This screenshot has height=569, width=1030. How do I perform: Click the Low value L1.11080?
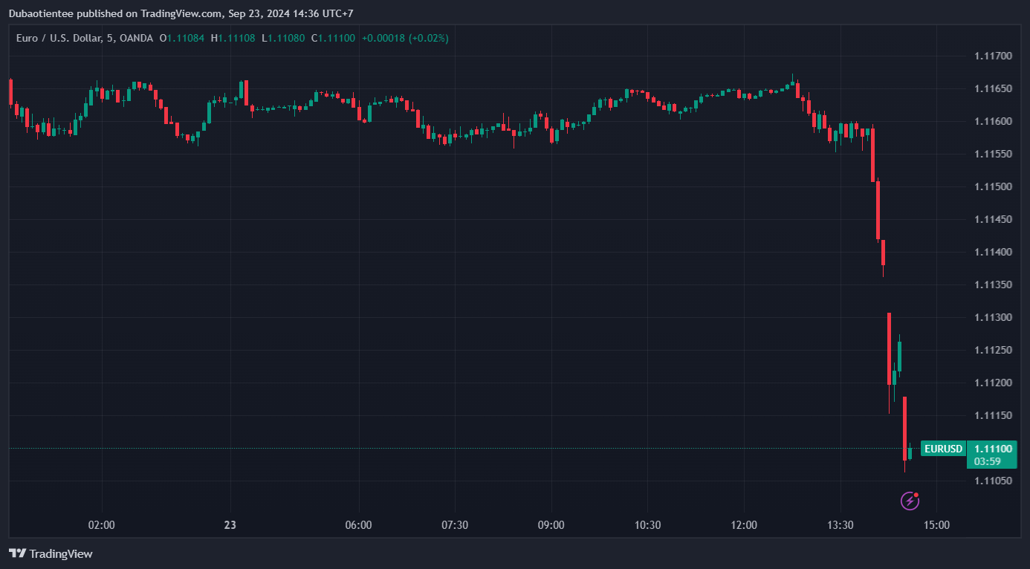(x=283, y=38)
